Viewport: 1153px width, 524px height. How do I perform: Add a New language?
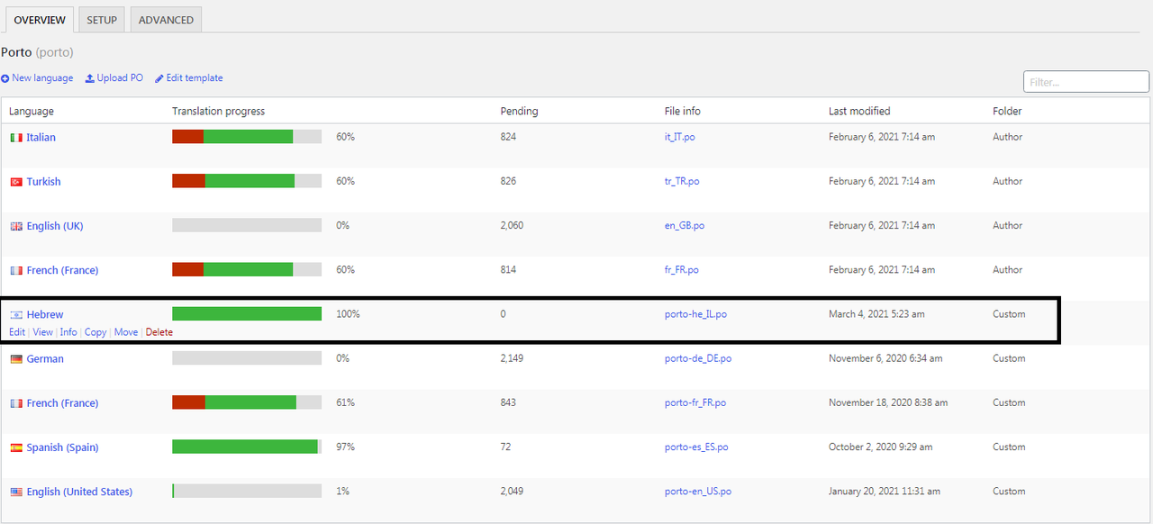(38, 78)
